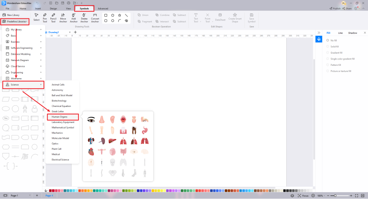This screenshot has width=368, height=199.
Task: Select the No fill option
Action: pos(332,40)
